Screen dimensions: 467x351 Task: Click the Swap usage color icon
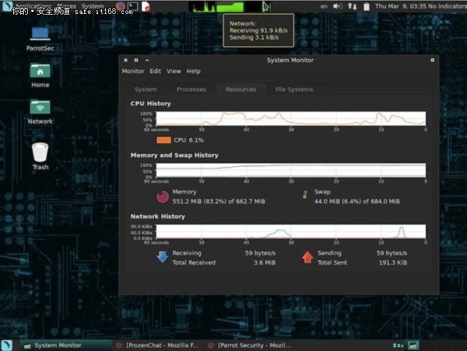[x=305, y=195]
